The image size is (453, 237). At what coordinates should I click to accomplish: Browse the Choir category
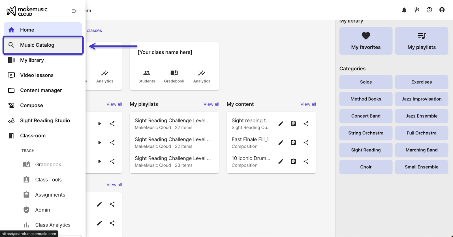tap(366, 167)
